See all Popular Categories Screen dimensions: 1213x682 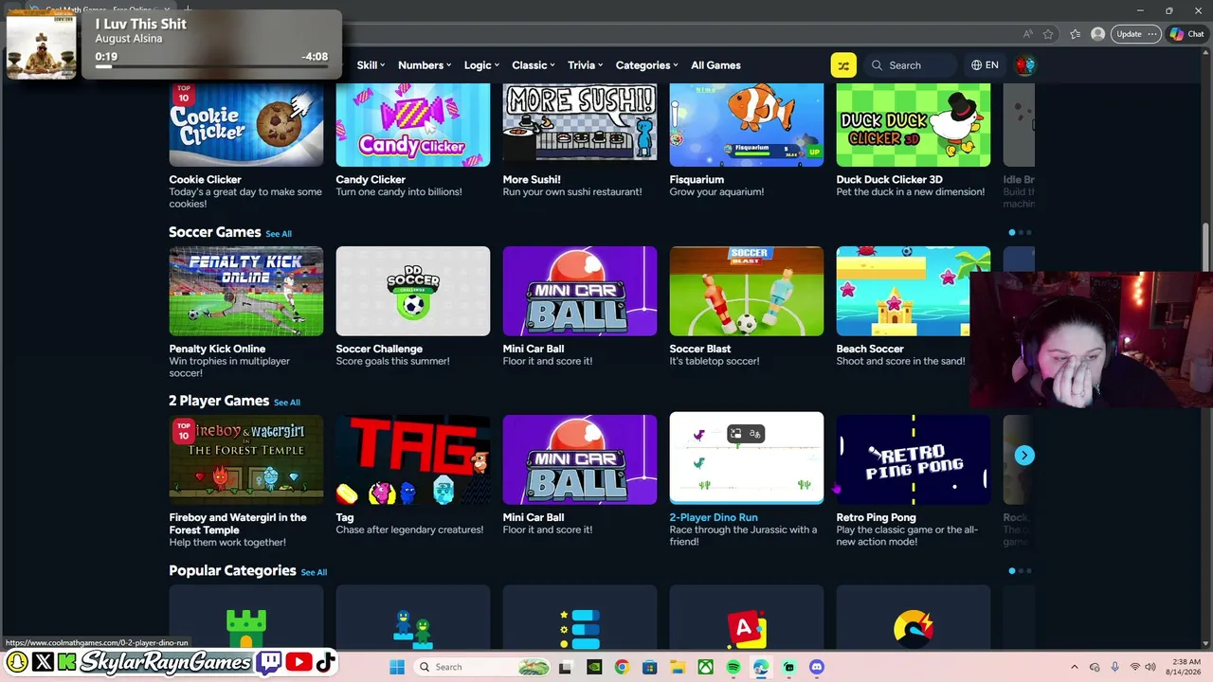click(314, 572)
